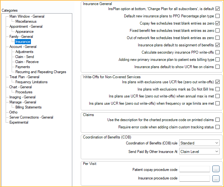
Task: Click browse button for Insurance procedure code
Action: (216, 178)
